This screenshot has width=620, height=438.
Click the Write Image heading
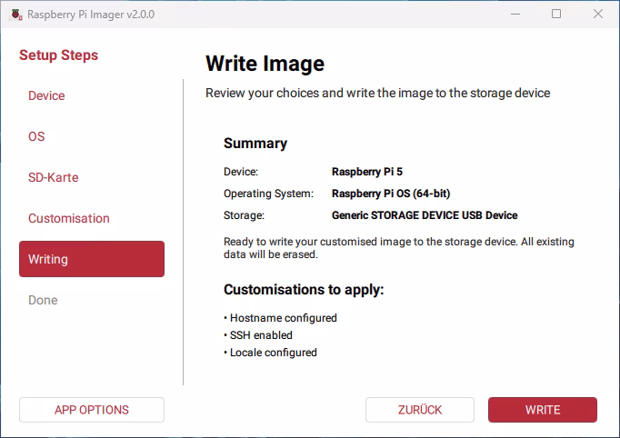click(265, 64)
